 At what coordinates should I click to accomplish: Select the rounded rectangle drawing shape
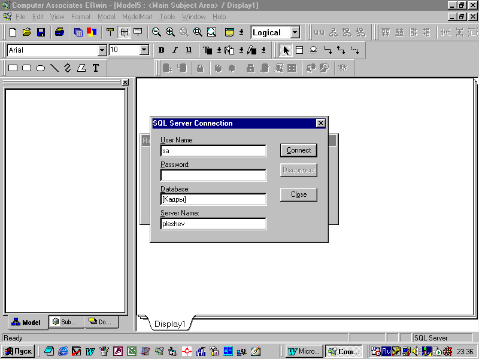[x=26, y=68]
